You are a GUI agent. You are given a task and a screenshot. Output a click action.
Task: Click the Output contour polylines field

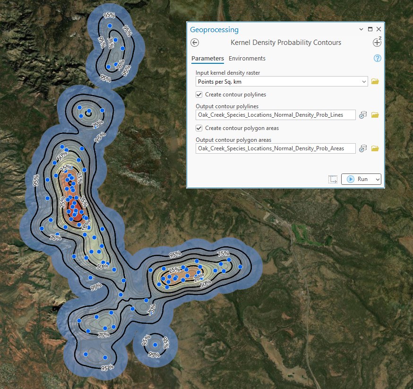(x=275, y=115)
